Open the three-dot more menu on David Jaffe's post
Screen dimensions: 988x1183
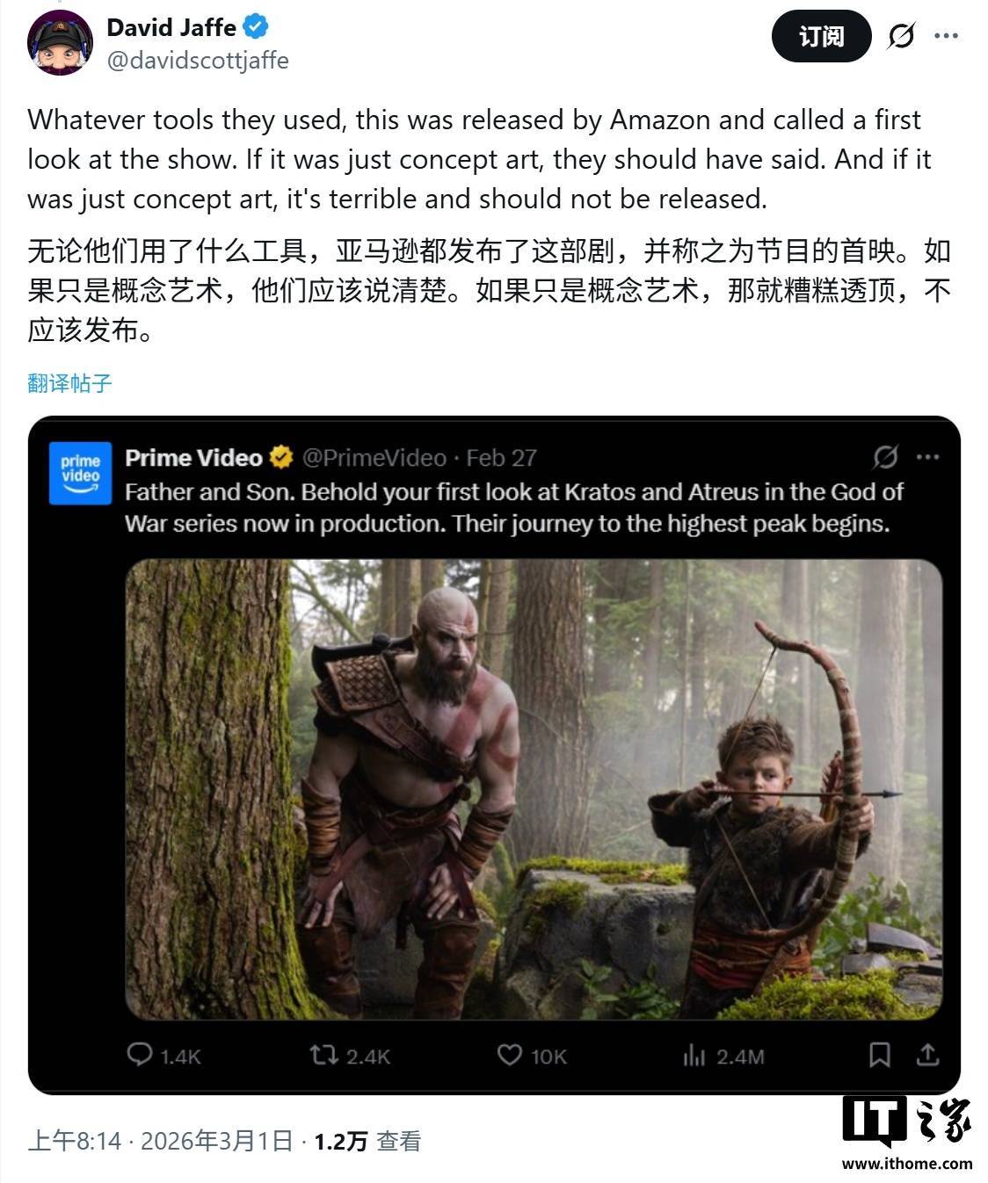(946, 36)
